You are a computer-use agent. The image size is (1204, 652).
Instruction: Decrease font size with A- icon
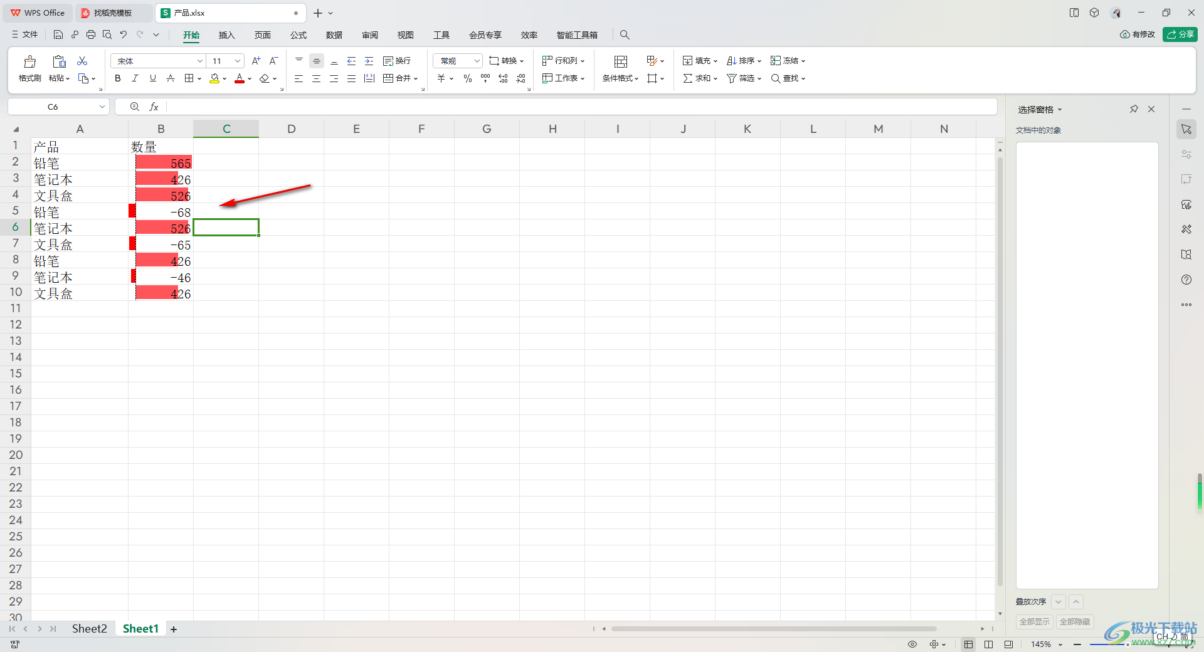[x=273, y=61]
